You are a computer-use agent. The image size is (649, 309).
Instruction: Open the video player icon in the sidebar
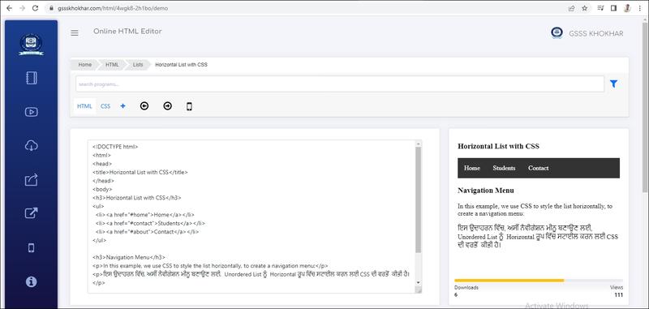(32, 112)
